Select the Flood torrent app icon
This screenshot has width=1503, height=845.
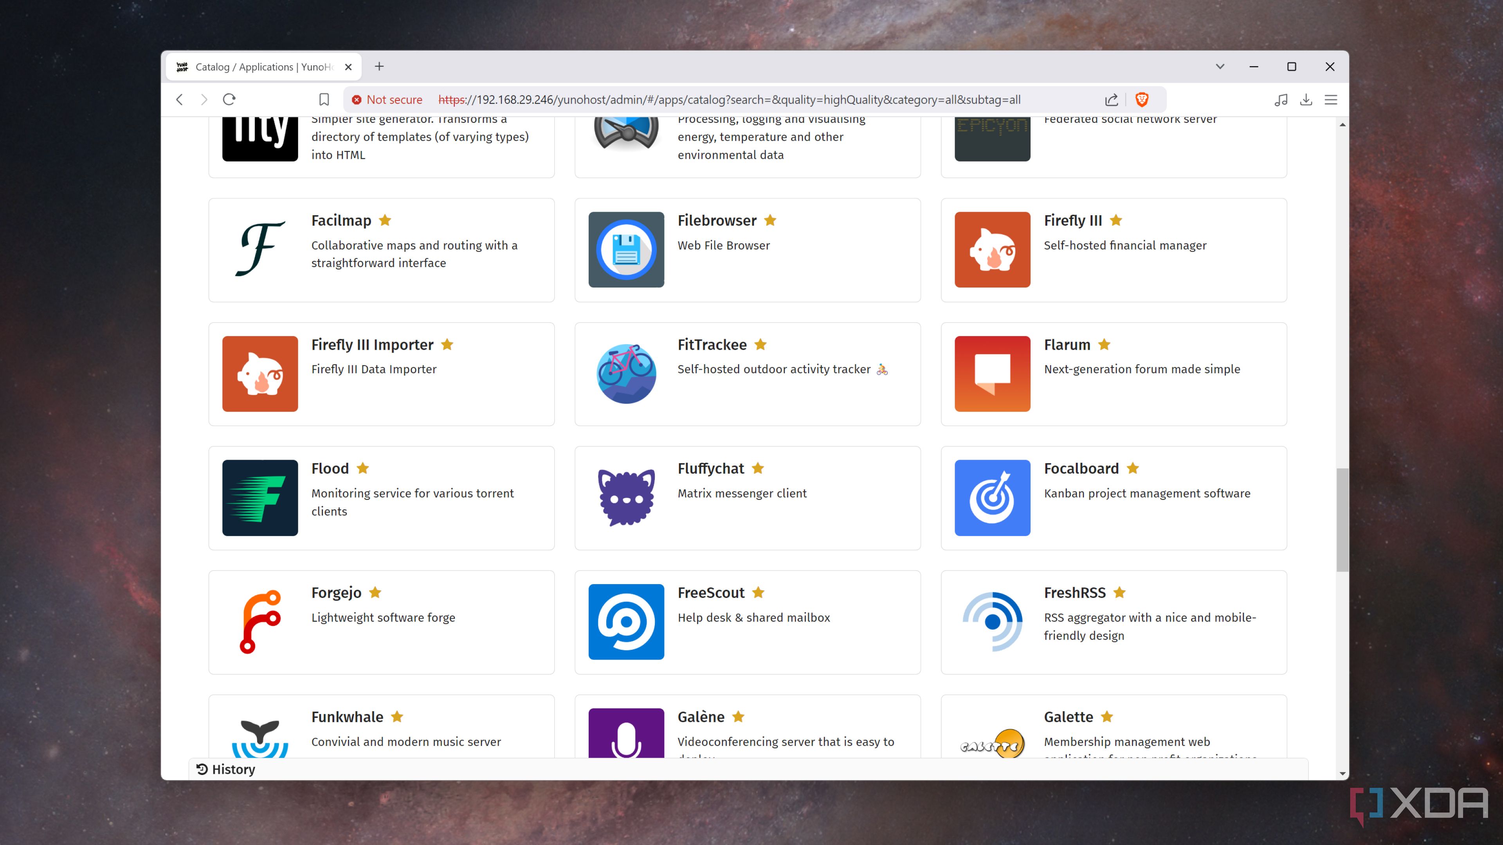(260, 498)
